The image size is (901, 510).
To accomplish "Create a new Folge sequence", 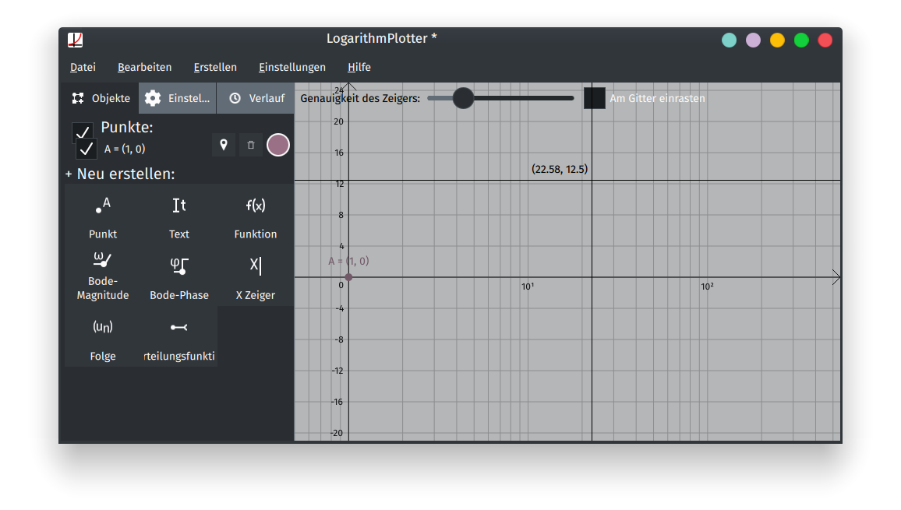I will (103, 336).
